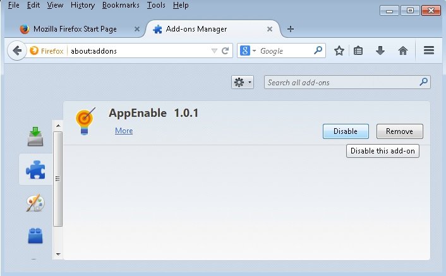Select the Extensions puzzle piece category
Screen dimensions: 446x276
(35, 169)
